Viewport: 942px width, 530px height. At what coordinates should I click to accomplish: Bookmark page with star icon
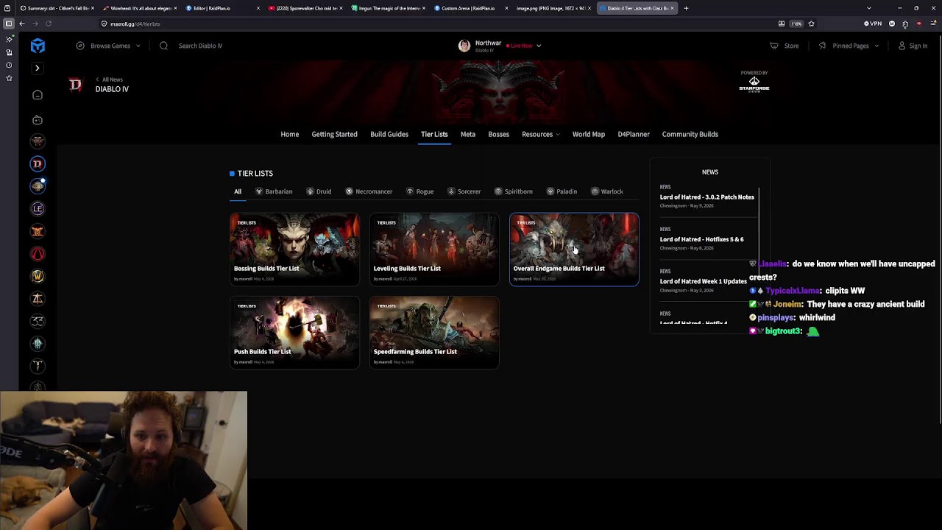[x=811, y=24]
